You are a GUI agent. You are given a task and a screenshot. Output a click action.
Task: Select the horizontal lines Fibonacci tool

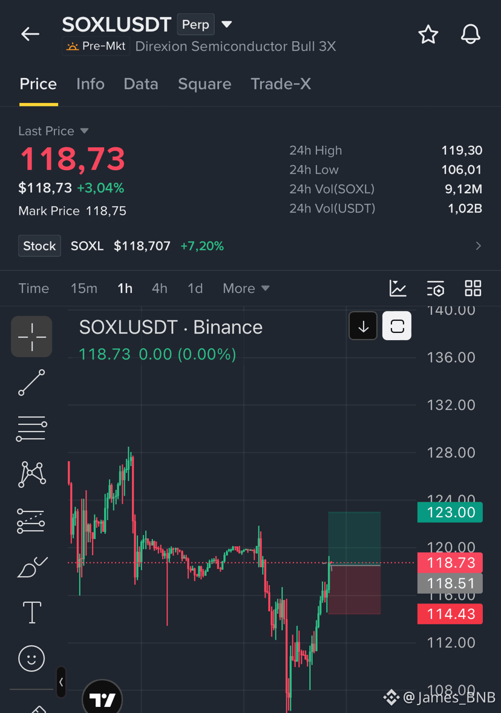pos(31,429)
